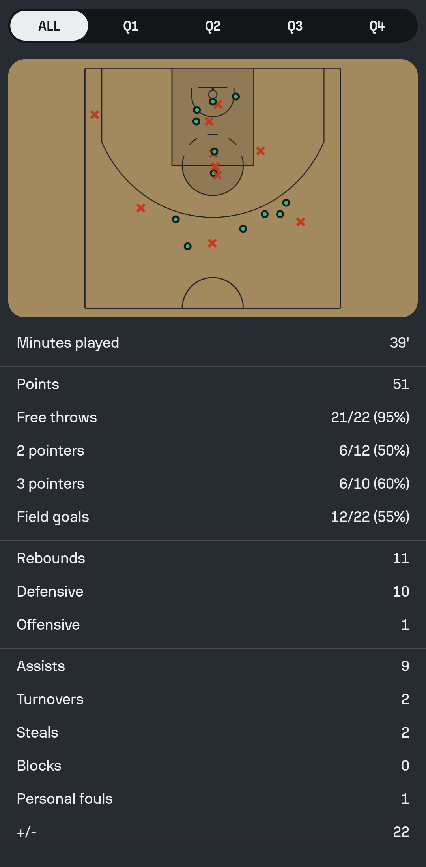Click the 3 pointers percentage value
This screenshot has width=426, height=867.
click(374, 484)
